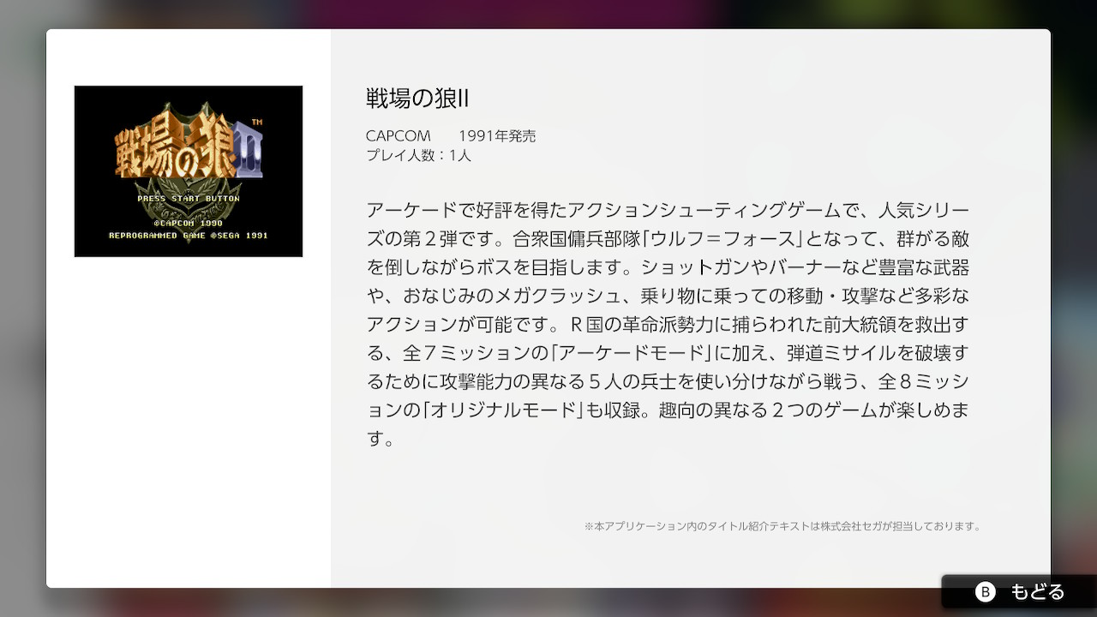
Task: Select the CAPCOM publisher name
Action: (x=398, y=136)
